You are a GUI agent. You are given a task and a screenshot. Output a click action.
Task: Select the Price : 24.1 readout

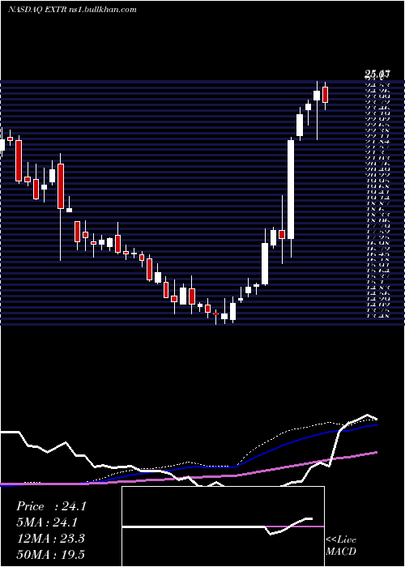tap(51, 506)
